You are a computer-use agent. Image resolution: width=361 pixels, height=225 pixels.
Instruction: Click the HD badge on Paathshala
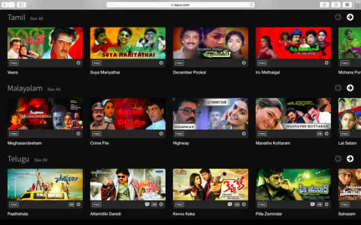pos(72,204)
